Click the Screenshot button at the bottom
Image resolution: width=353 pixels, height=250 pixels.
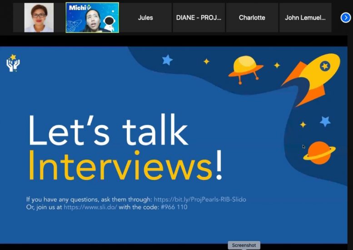(x=244, y=245)
